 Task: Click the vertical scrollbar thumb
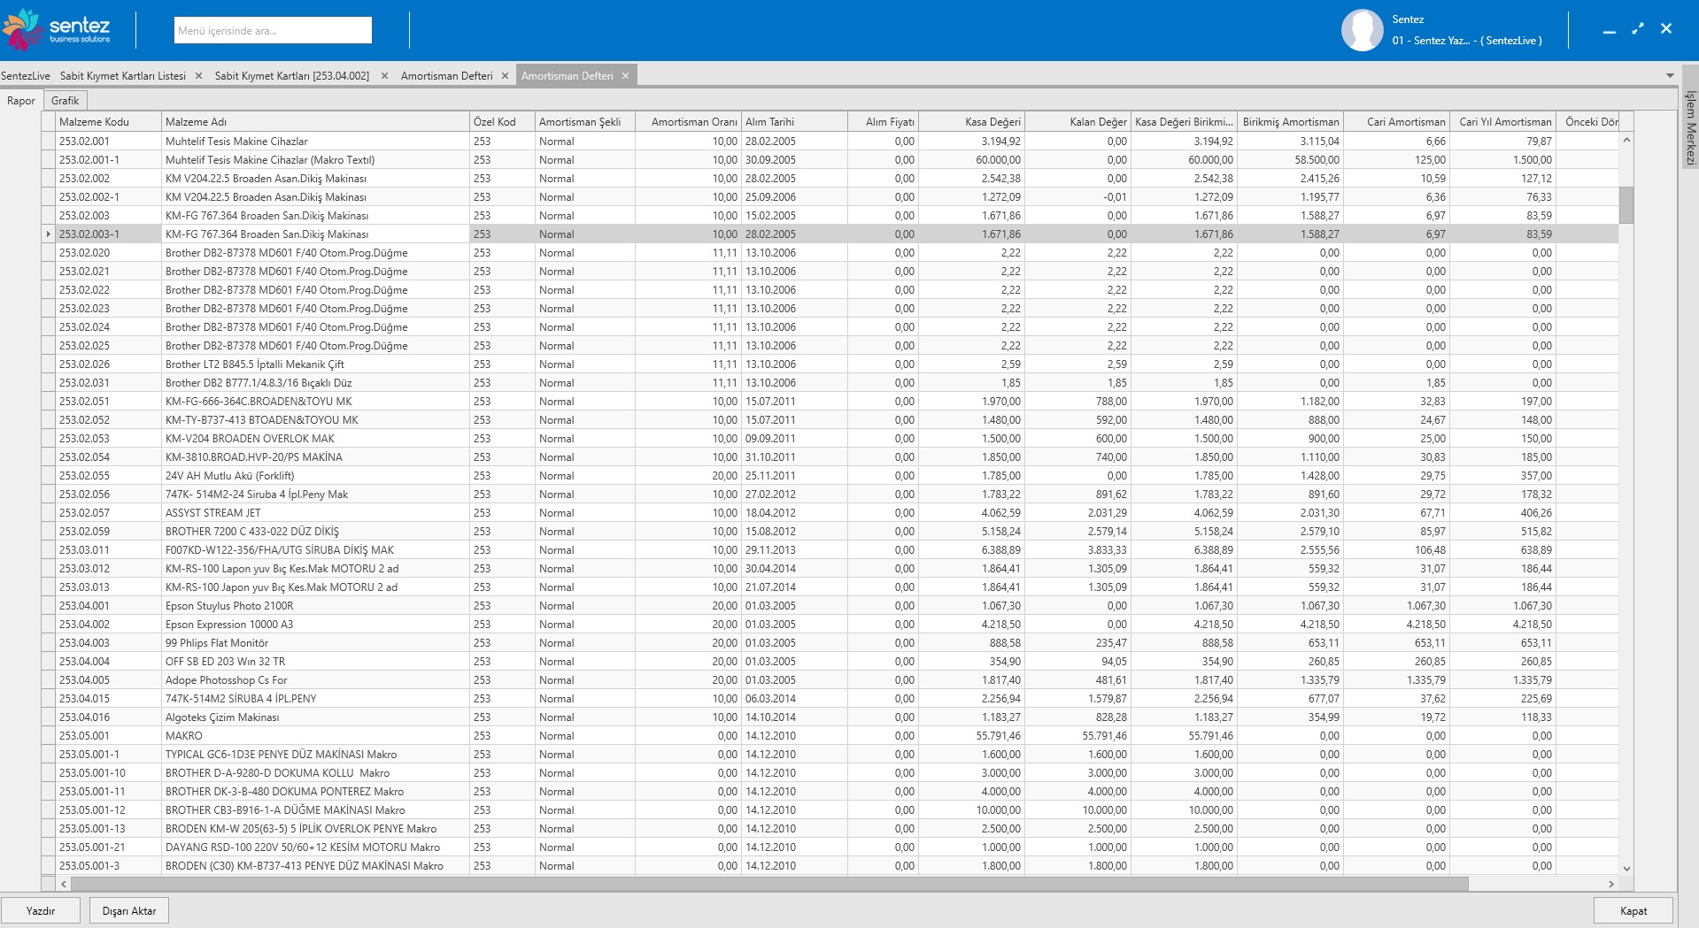pos(1626,205)
